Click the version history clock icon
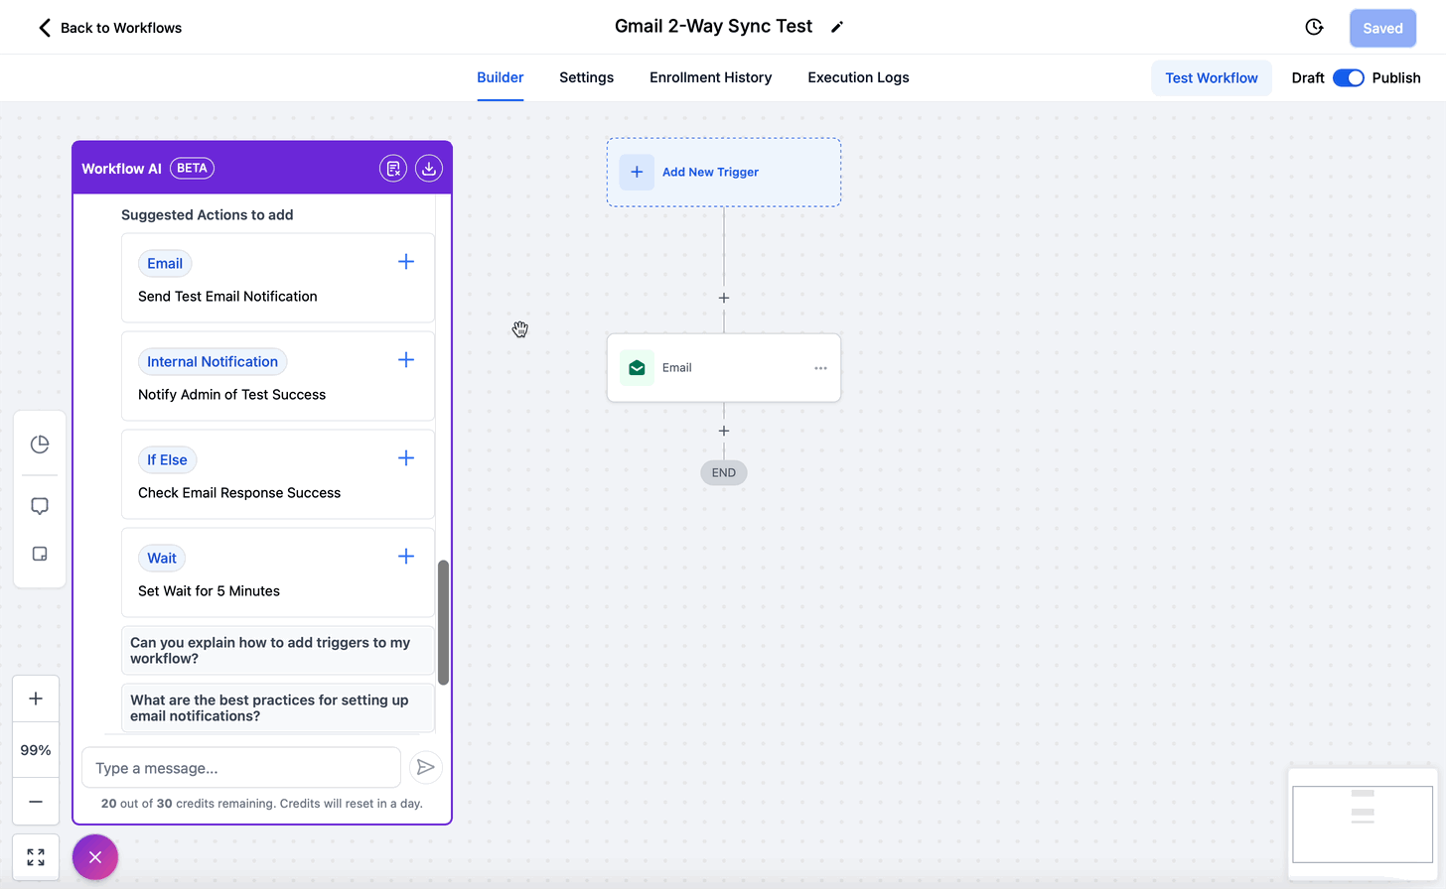 click(1314, 28)
